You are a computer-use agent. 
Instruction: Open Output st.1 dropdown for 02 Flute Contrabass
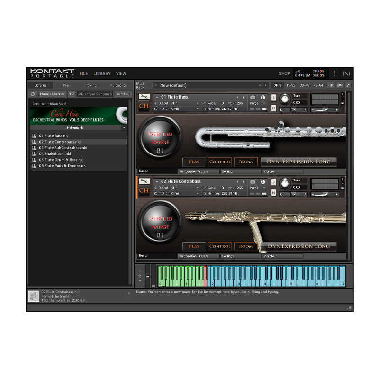(198, 188)
